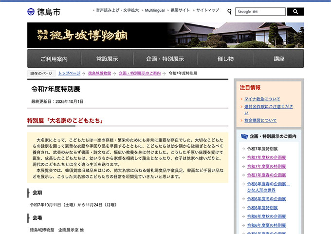Viewport: 331px width, 234px height.
Task: Open the 講座 navigation tab
Action: point(279,59)
